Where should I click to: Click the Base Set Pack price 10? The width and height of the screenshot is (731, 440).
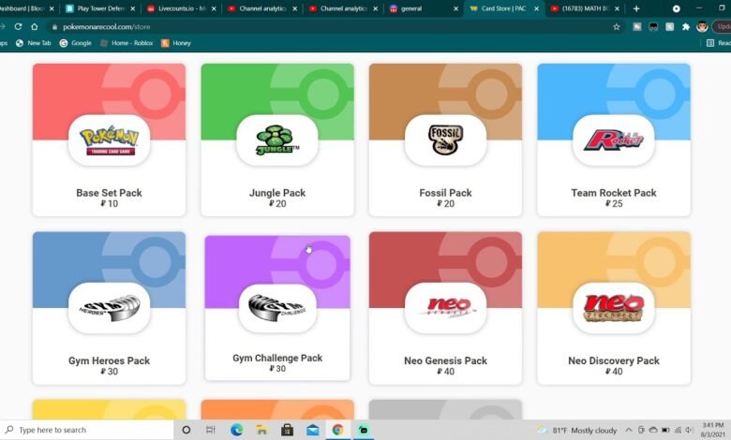tap(109, 203)
